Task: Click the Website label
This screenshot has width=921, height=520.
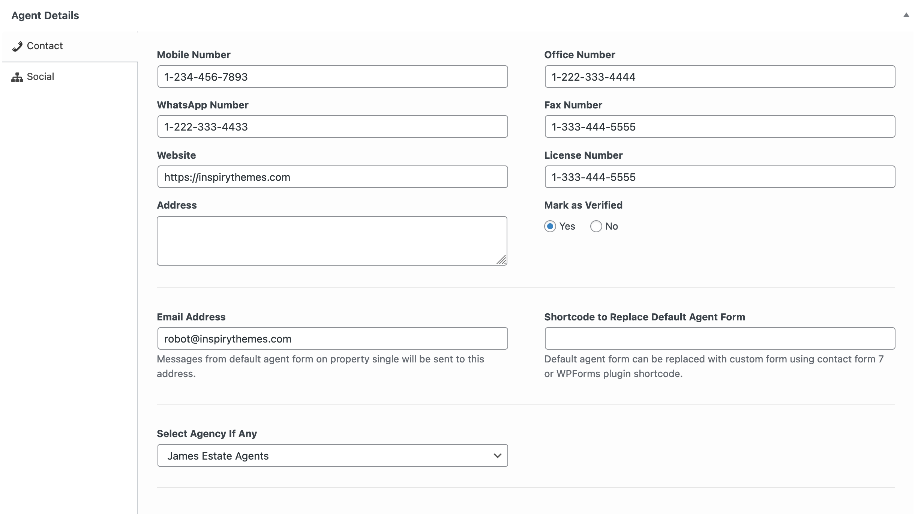Action: pos(176,155)
